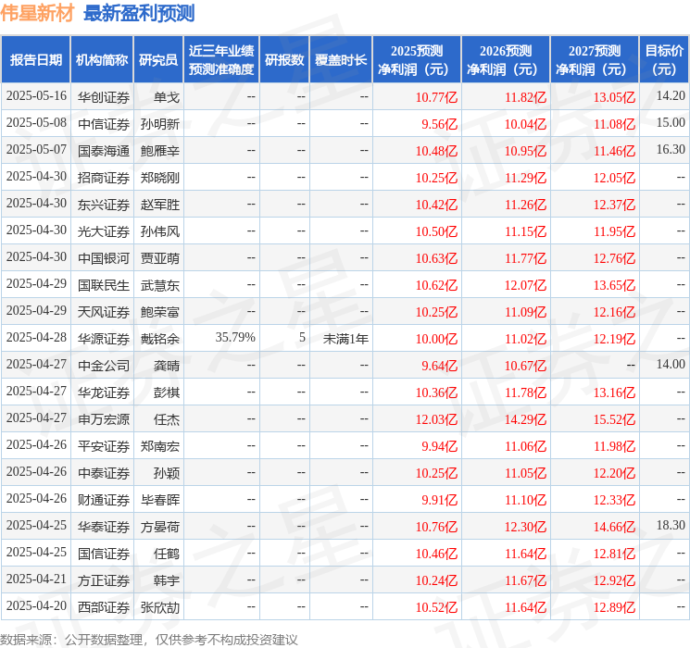Image resolution: width=690 pixels, height=648 pixels.
Task: Click 12.07亿 in 国联民生 row
Action: pyautogui.click(x=525, y=285)
